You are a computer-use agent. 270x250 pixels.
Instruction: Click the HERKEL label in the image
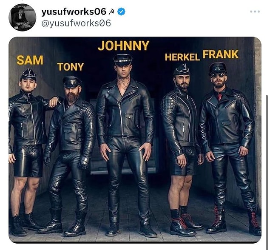[x=182, y=57]
